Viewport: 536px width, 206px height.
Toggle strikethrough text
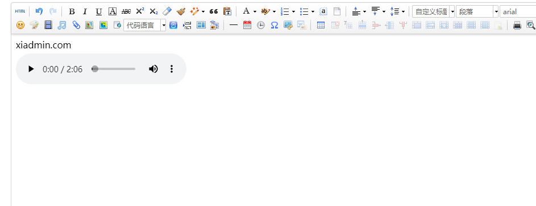pyautogui.click(x=126, y=11)
